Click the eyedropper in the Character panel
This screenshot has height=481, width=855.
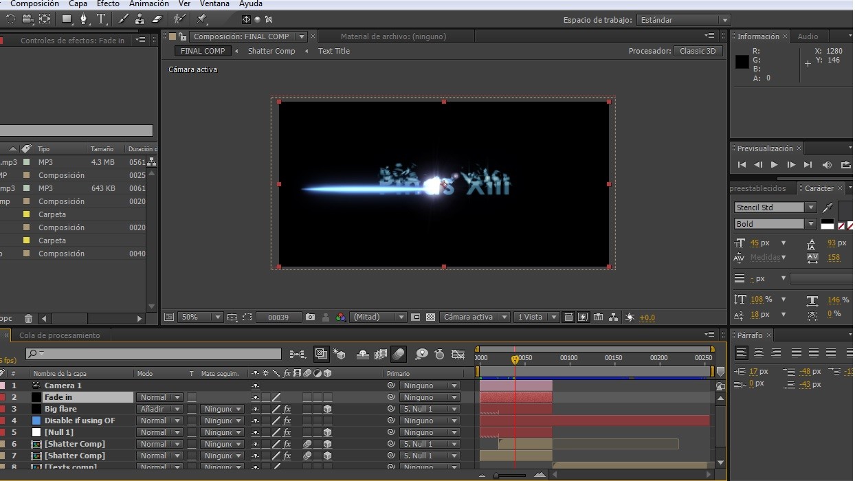click(x=828, y=208)
